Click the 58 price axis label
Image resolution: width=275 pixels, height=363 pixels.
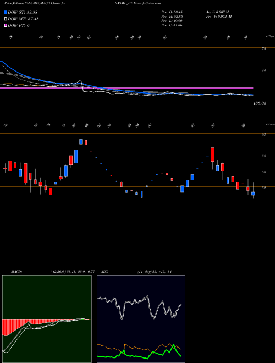[x=263, y=156]
